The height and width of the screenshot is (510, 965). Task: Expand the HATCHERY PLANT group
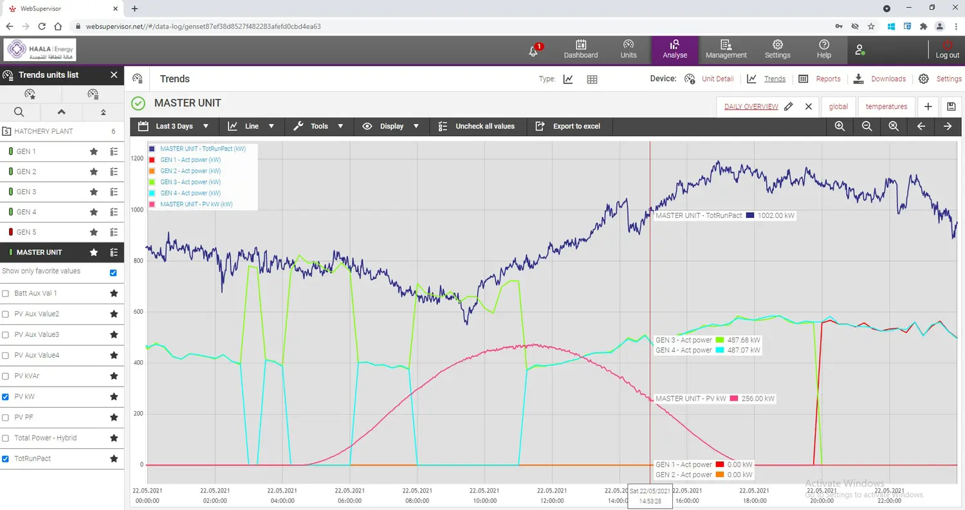click(62, 131)
